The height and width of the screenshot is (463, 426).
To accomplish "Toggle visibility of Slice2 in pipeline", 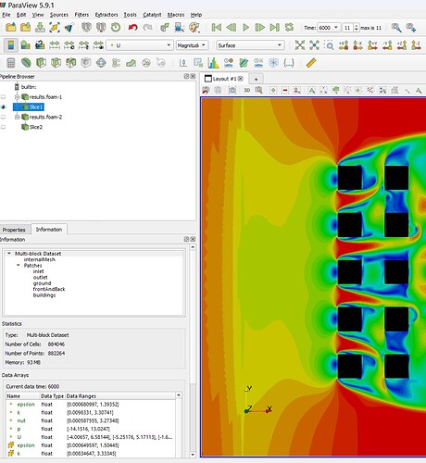I will pos(4,127).
